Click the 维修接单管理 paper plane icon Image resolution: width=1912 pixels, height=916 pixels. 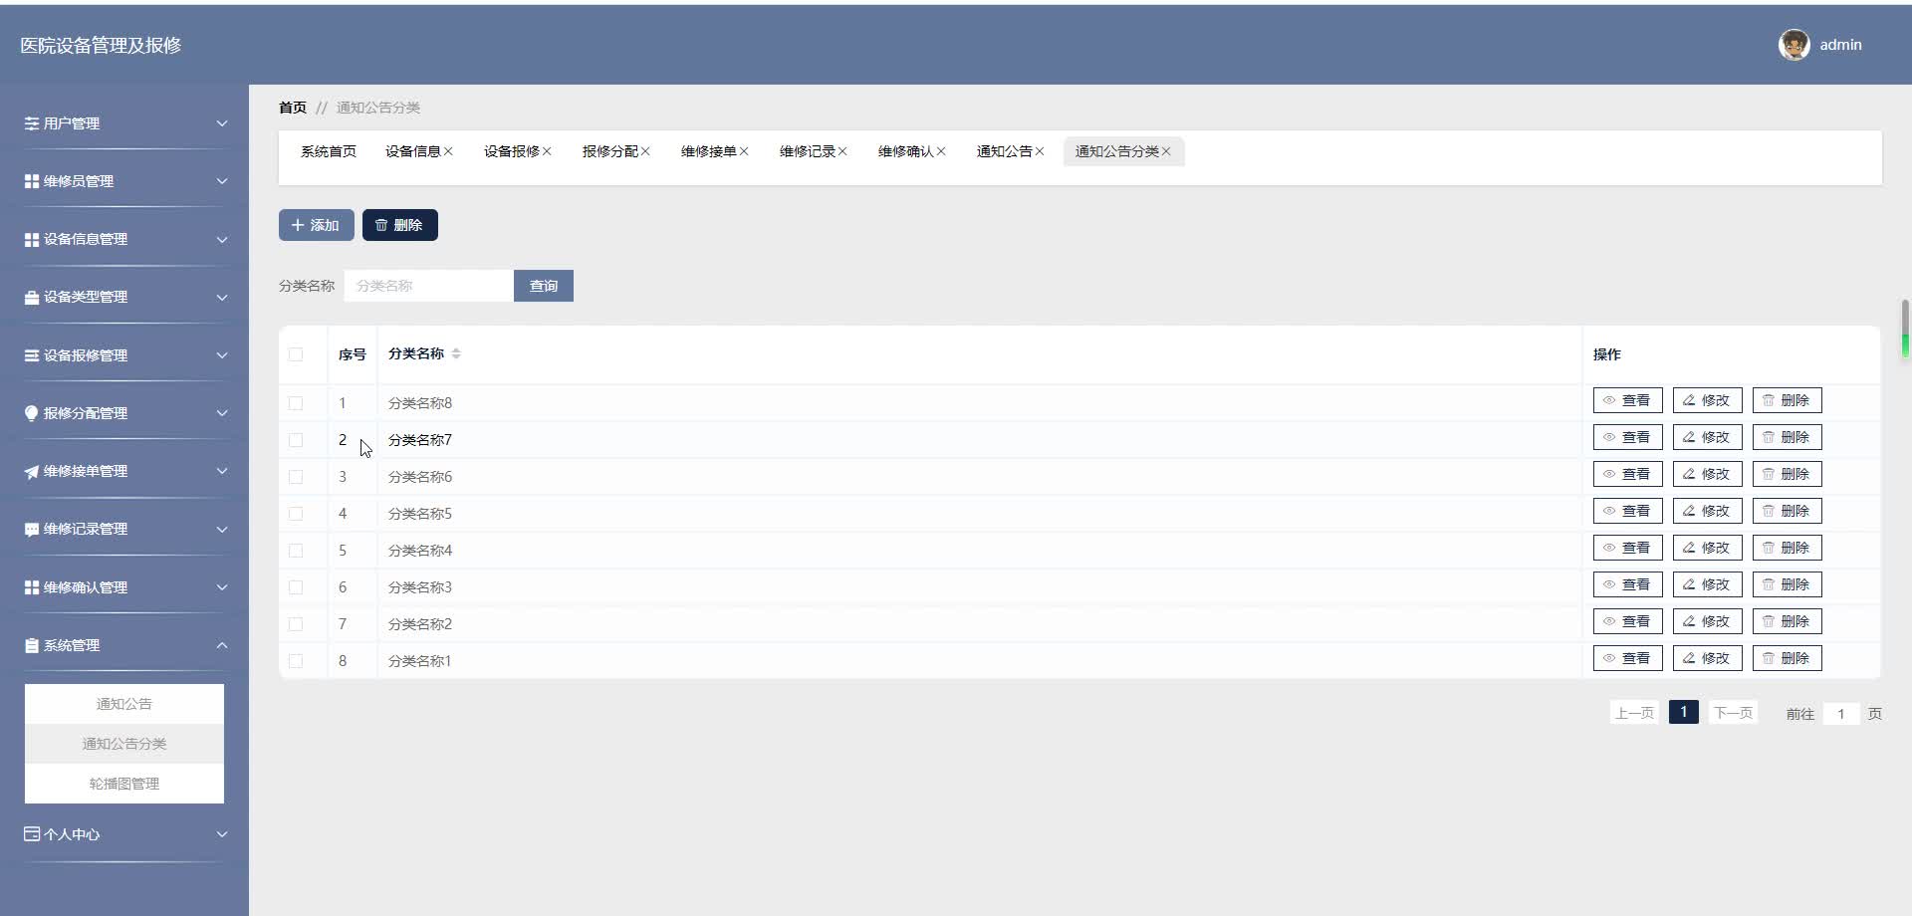tap(32, 471)
